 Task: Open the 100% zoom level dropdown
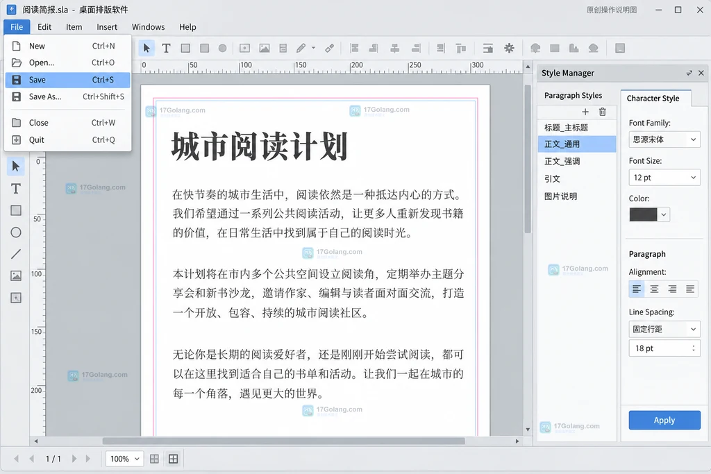tap(125, 459)
